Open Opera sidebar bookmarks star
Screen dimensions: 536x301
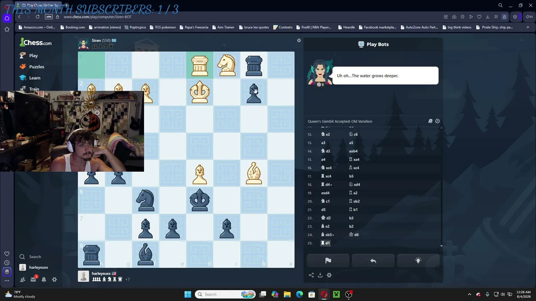(x=7, y=29)
